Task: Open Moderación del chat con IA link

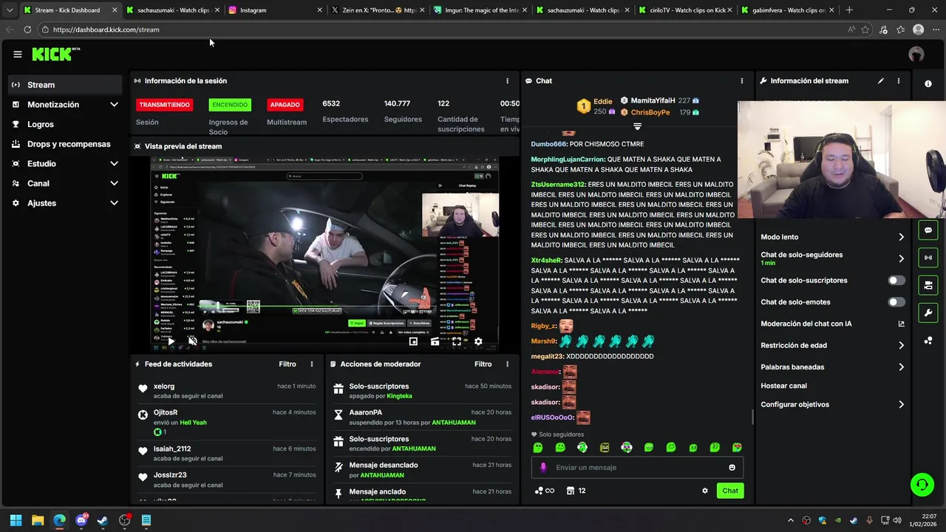Action: [x=832, y=324]
